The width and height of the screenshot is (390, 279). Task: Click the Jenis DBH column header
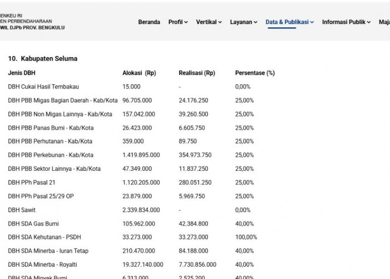[22, 73]
